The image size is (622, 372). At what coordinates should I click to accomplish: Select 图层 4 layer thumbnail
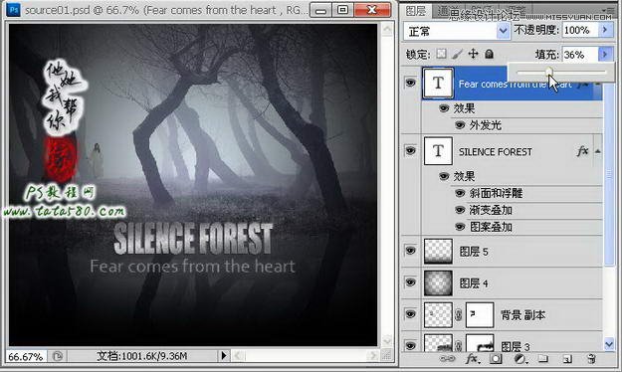[438, 283]
